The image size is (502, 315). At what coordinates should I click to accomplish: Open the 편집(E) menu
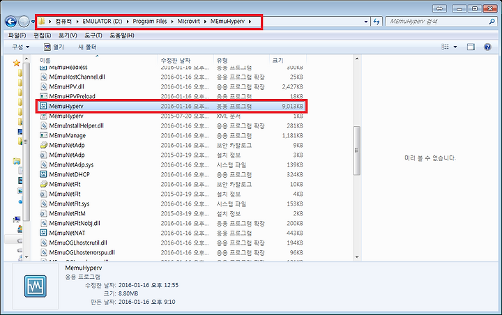(43, 36)
